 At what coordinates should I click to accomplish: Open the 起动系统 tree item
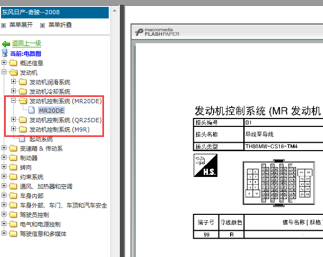pyautogui.click(x=41, y=139)
